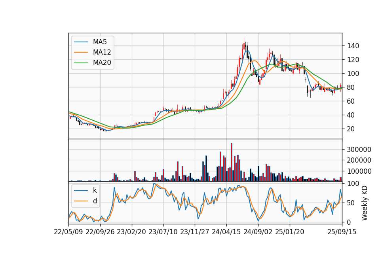Click the 24/09/02 date tick label
380x273 pixels.
click(258, 232)
